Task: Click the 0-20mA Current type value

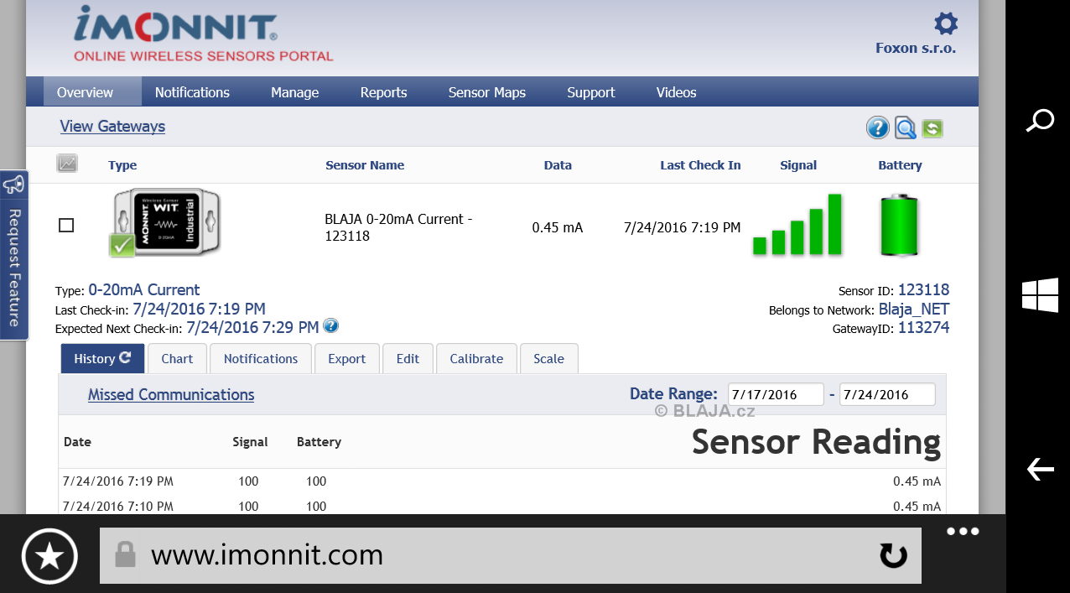Action: [x=144, y=290]
